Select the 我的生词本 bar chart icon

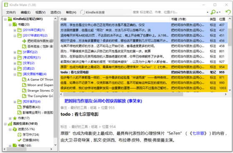10,123
